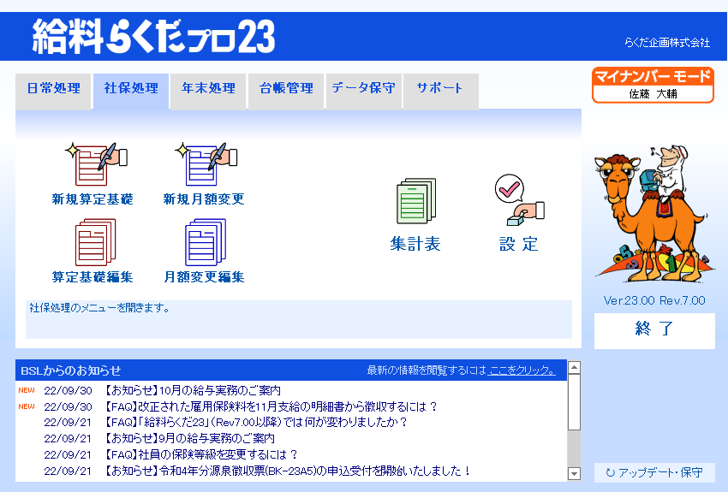Screen dimensions: 728x492
Task: Click the 社保処理のメニューを開きます。 status text
Action: pyautogui.click(x=100, y=308)
